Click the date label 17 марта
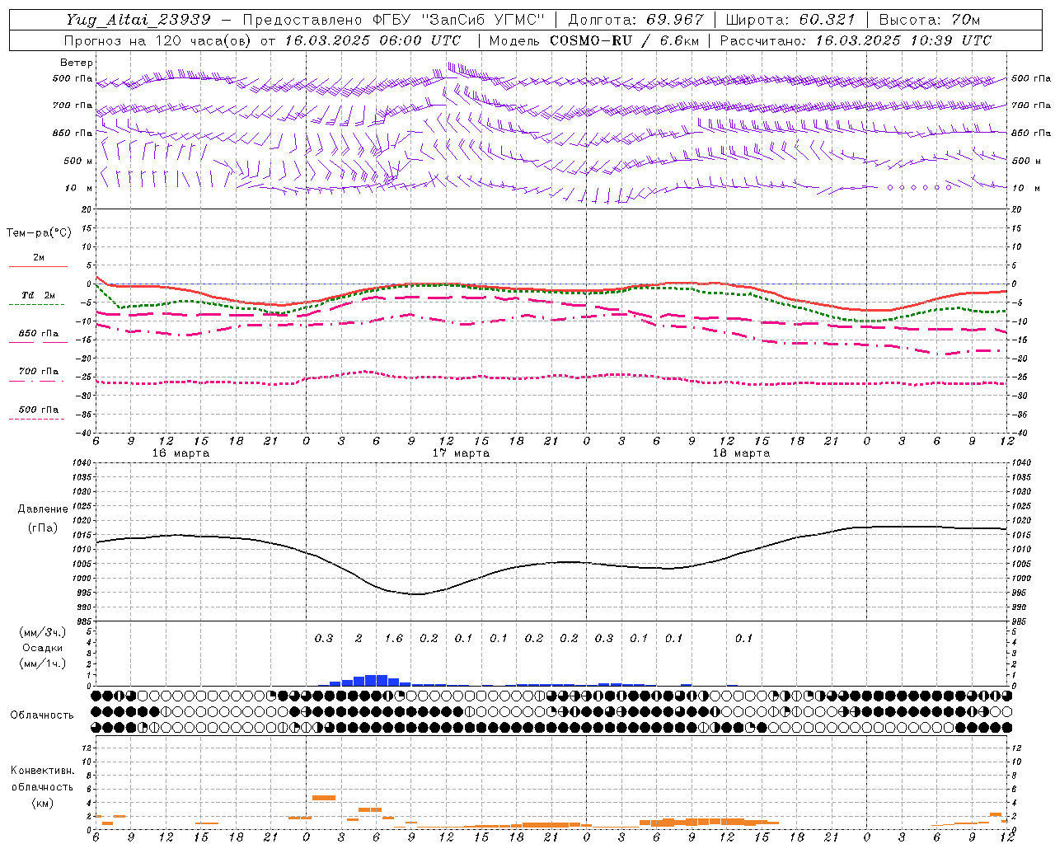This screenshot has height=844, width=1055. point(461,453)
